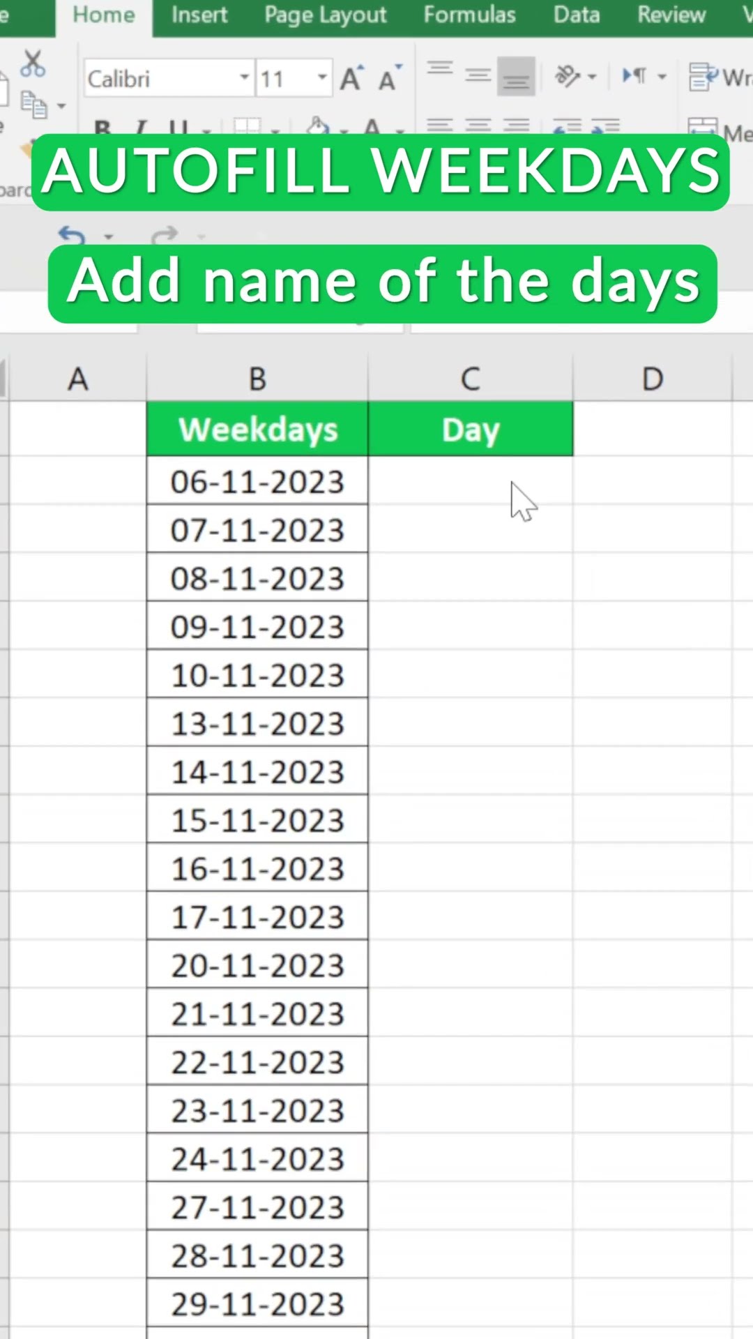Expand the Copy options arrow
753x1339 pixels.
pos(61,107)
